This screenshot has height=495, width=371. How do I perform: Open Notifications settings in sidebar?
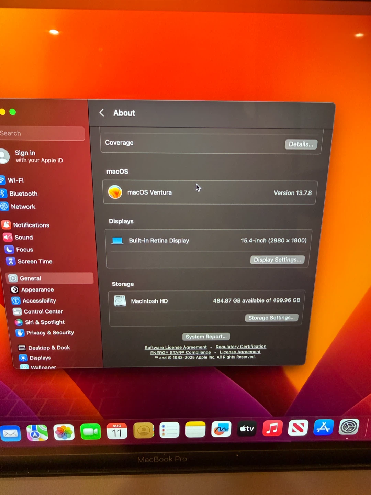(x=26, y=225)
